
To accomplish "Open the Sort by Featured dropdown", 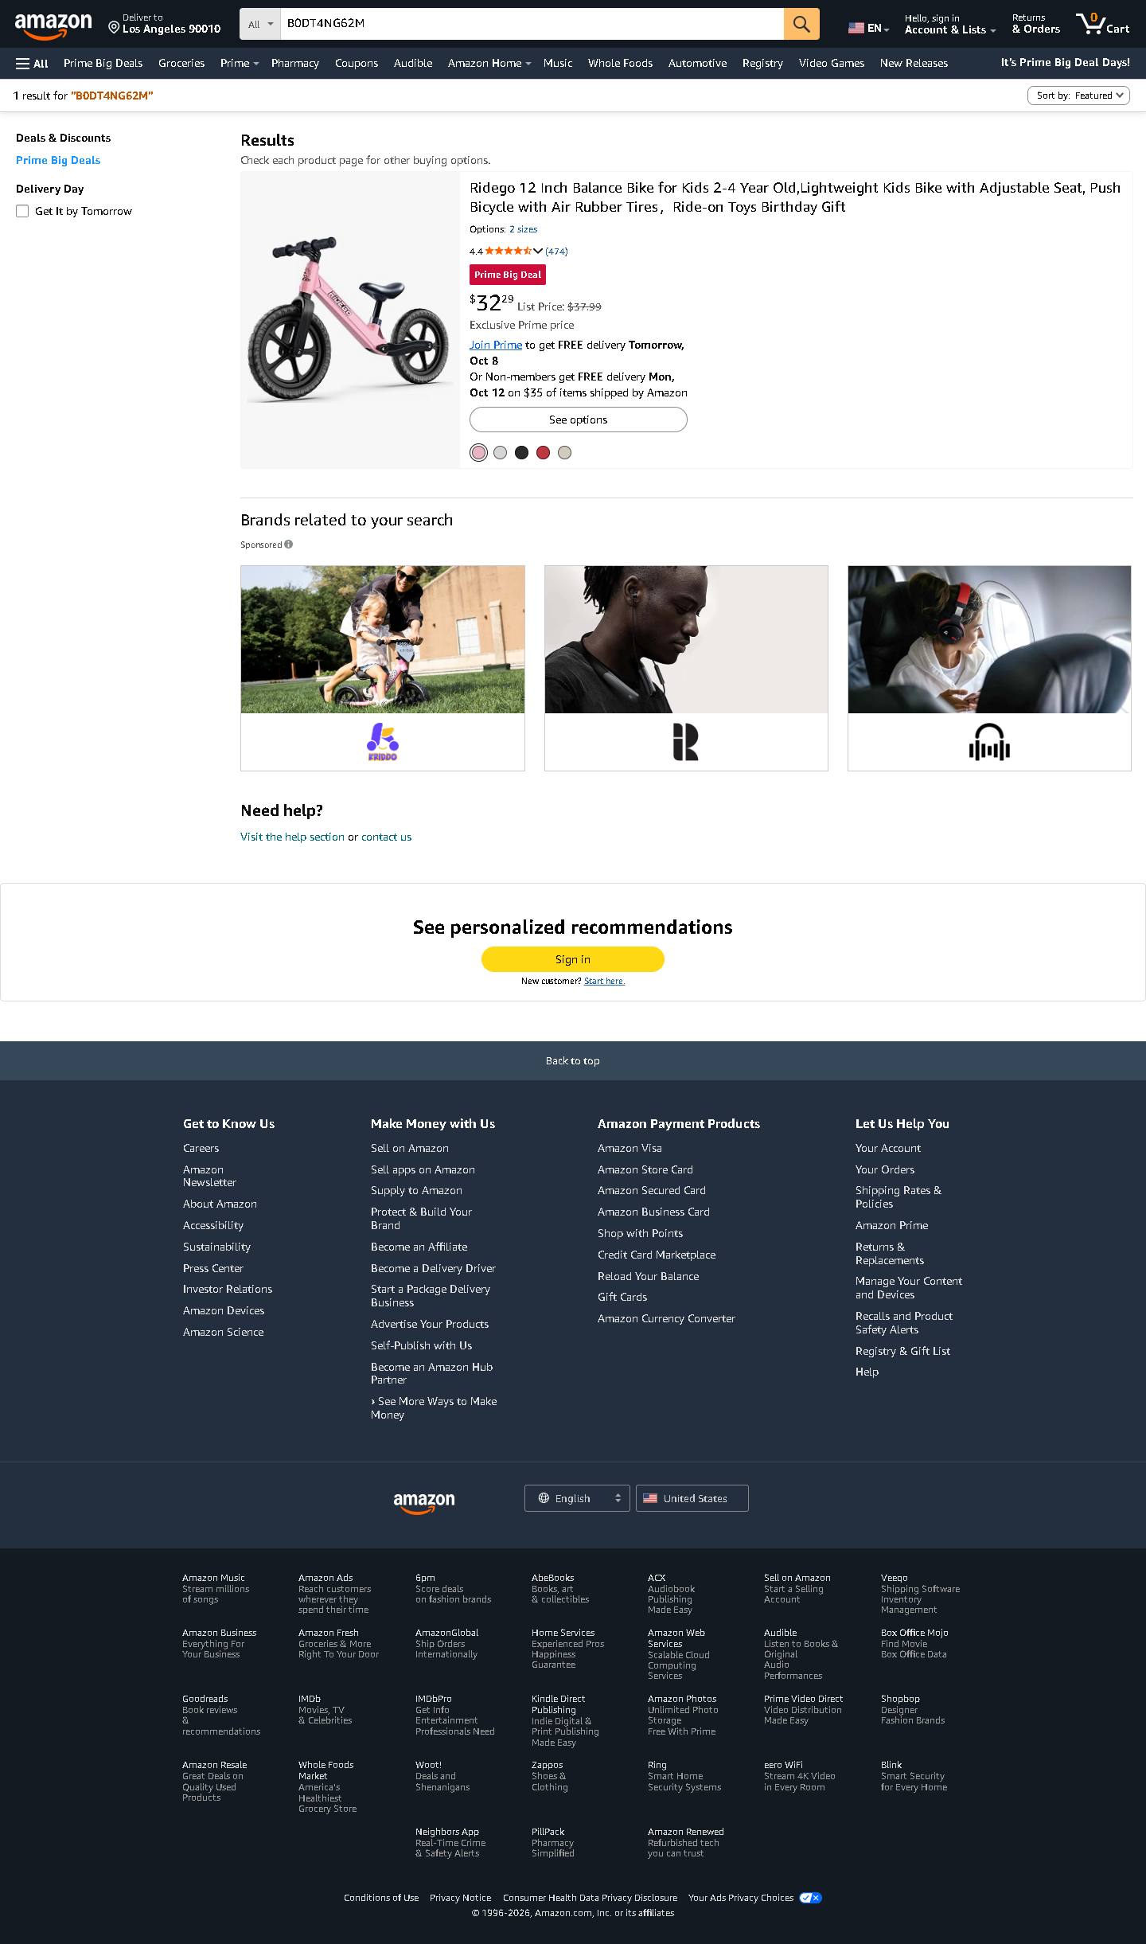I will coord(1078,96).
